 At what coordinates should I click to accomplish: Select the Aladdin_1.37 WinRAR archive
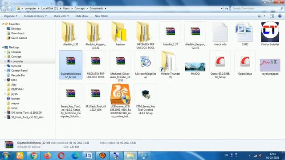(x=170, y=34)
